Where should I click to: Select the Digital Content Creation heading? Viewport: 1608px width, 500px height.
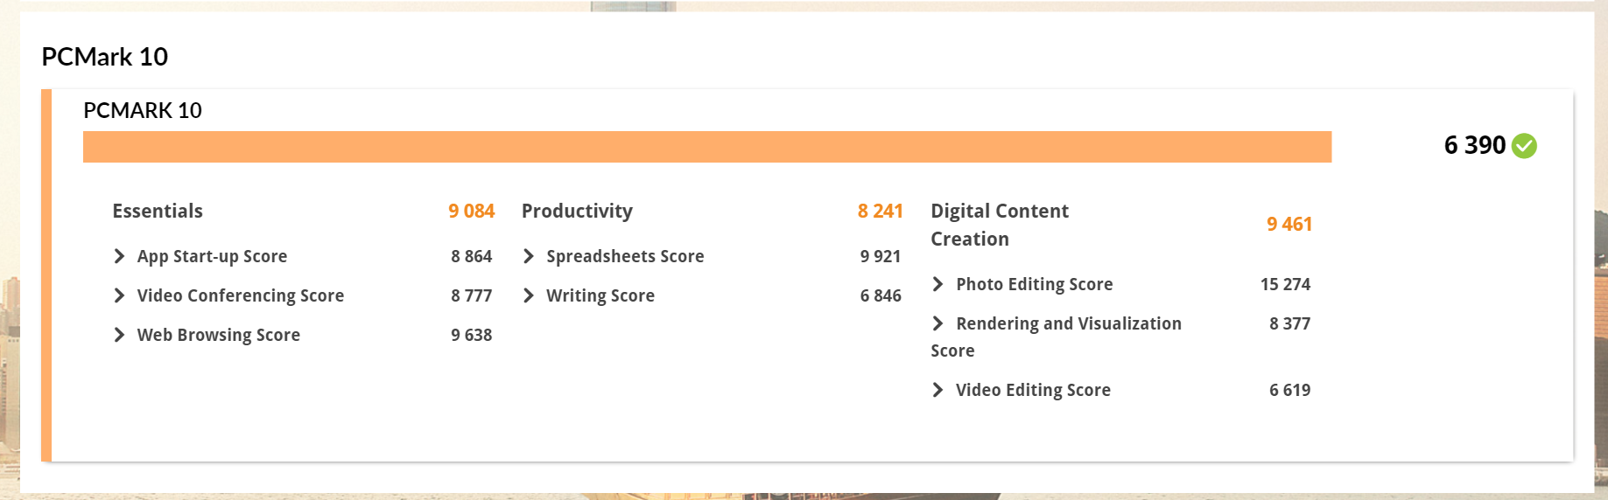[999, 225]
